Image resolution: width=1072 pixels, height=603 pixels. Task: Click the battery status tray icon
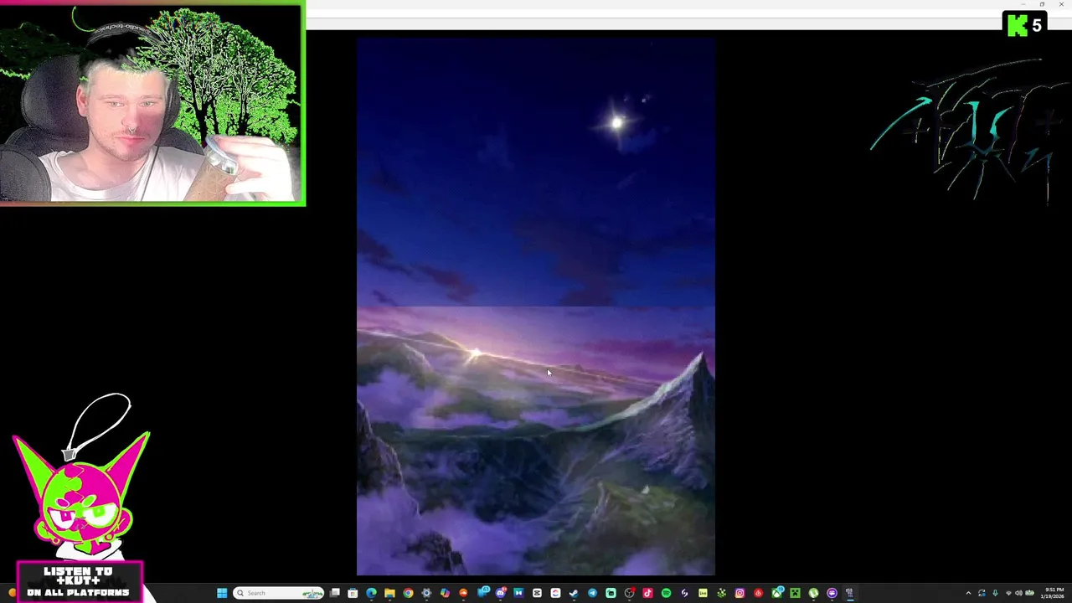(x=1030, y=593)
